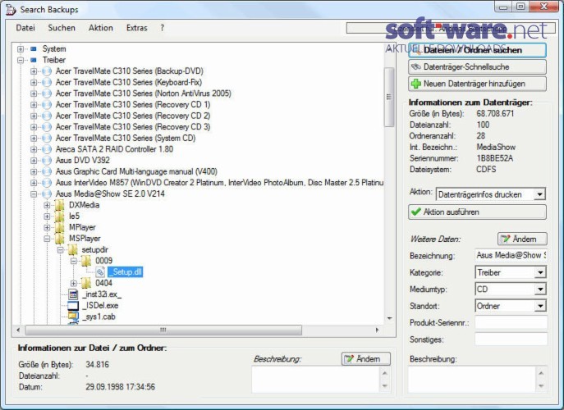
Task: Click Datenträger-Schnellsuche button
Action: pyautogui.click(x=477, y=67)
